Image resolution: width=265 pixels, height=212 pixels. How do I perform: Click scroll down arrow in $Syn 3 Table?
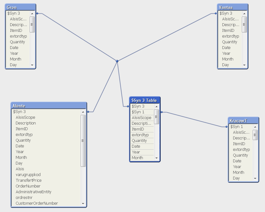point(157,158)
